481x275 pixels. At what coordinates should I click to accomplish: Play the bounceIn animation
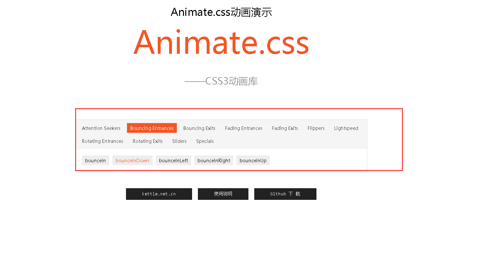(x=96, y=161)
